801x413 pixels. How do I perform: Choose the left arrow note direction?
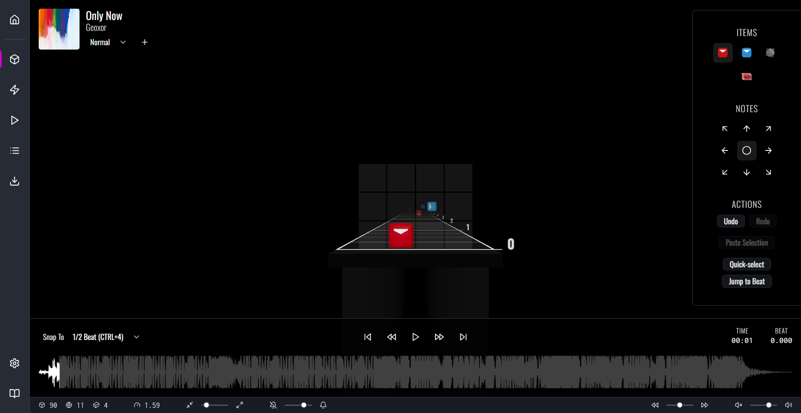pyautogui.click(x=725, y=150)
